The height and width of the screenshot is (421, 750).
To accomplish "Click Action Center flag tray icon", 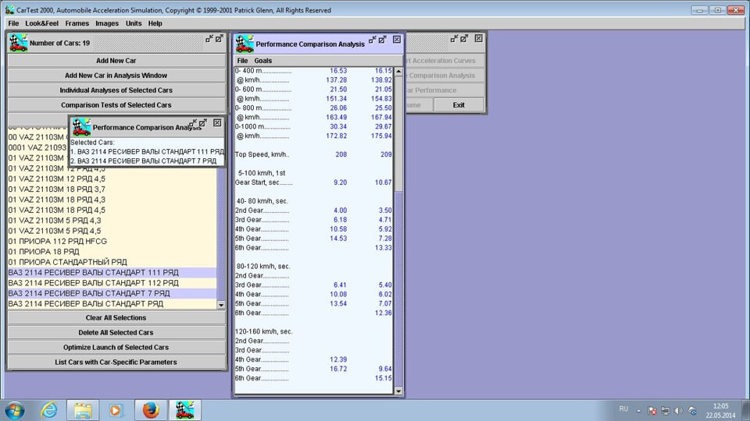I will click(x=652, y=411).
